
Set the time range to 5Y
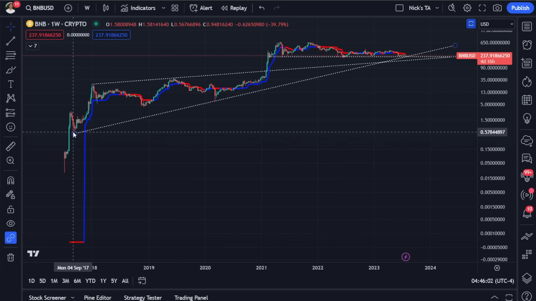[114, 281]
